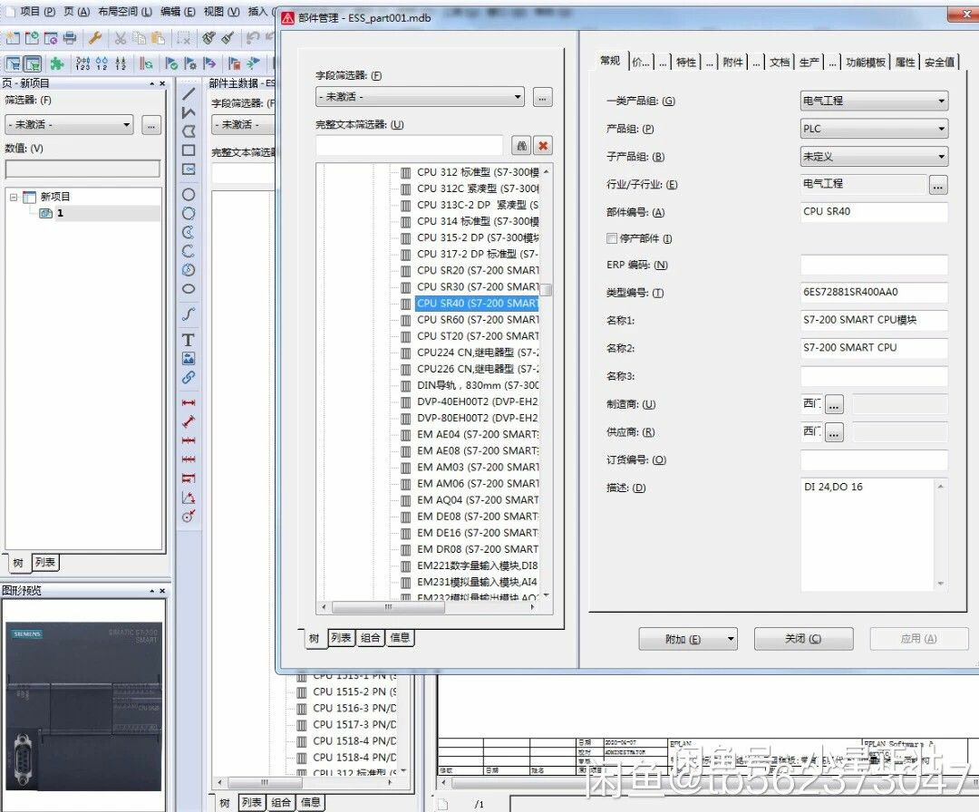979x812 pixels.
Task: Click the 应用 button
Action: point(919,639)
